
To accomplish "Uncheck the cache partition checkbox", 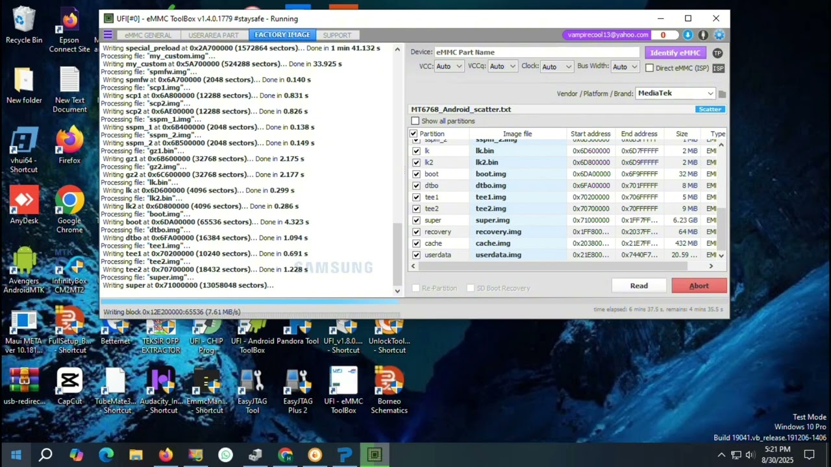I will point(416,244).
